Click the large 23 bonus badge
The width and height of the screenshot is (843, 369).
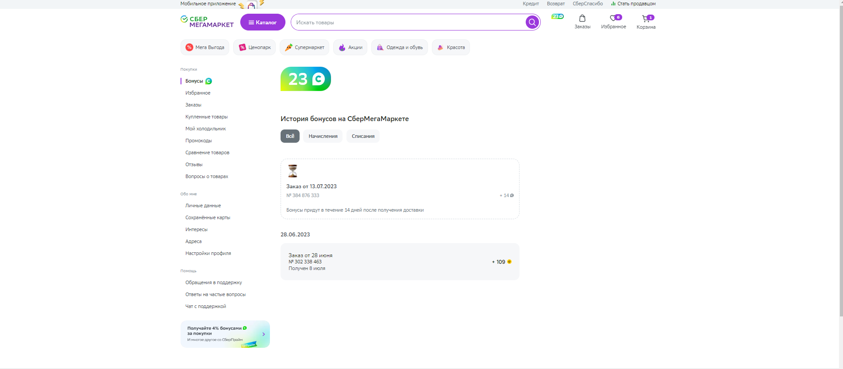point(306,79)
